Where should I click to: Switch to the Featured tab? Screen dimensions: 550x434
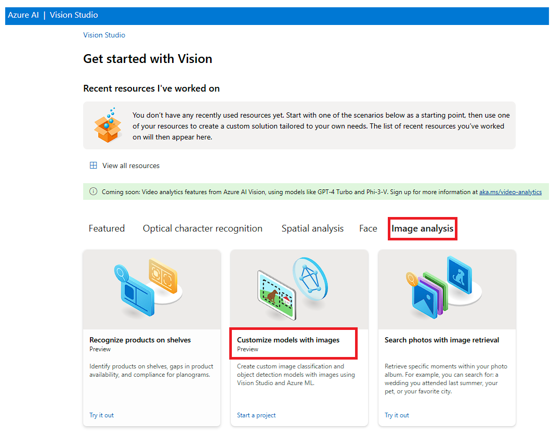(107, 228)
